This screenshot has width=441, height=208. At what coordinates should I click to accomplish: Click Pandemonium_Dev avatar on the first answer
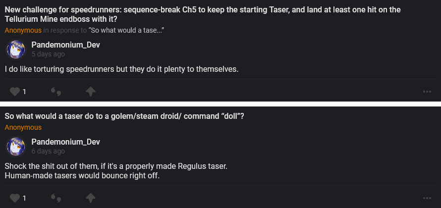click(15, 50)
